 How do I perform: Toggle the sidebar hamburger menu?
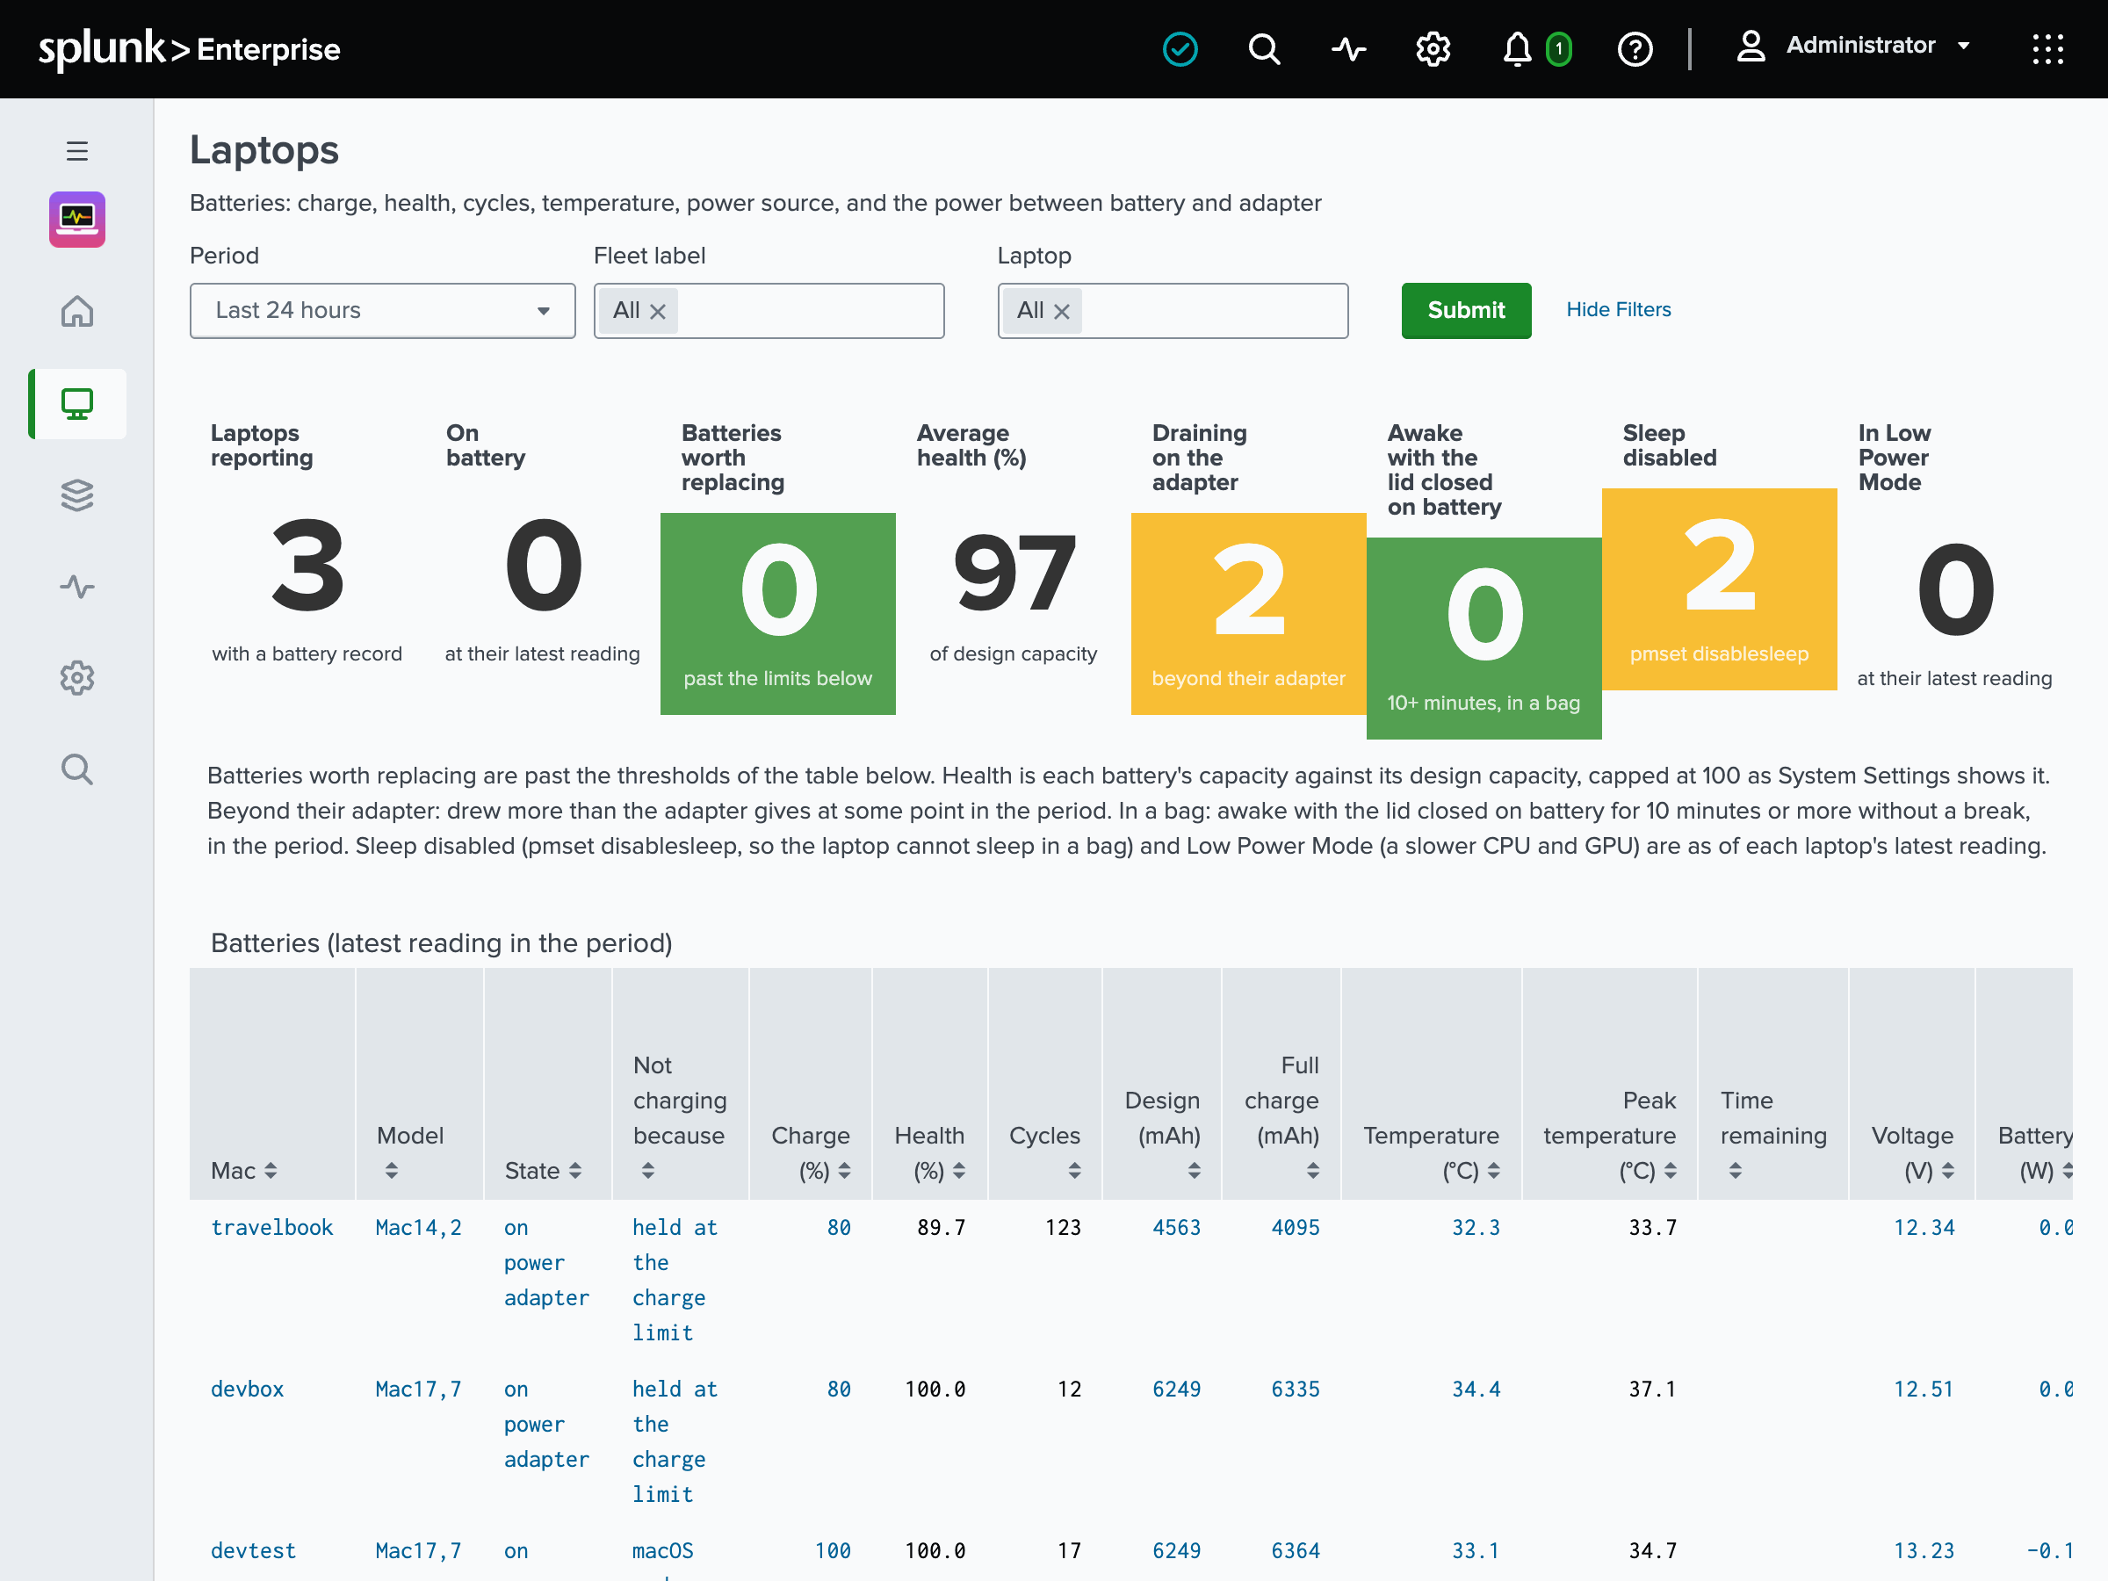77,150
